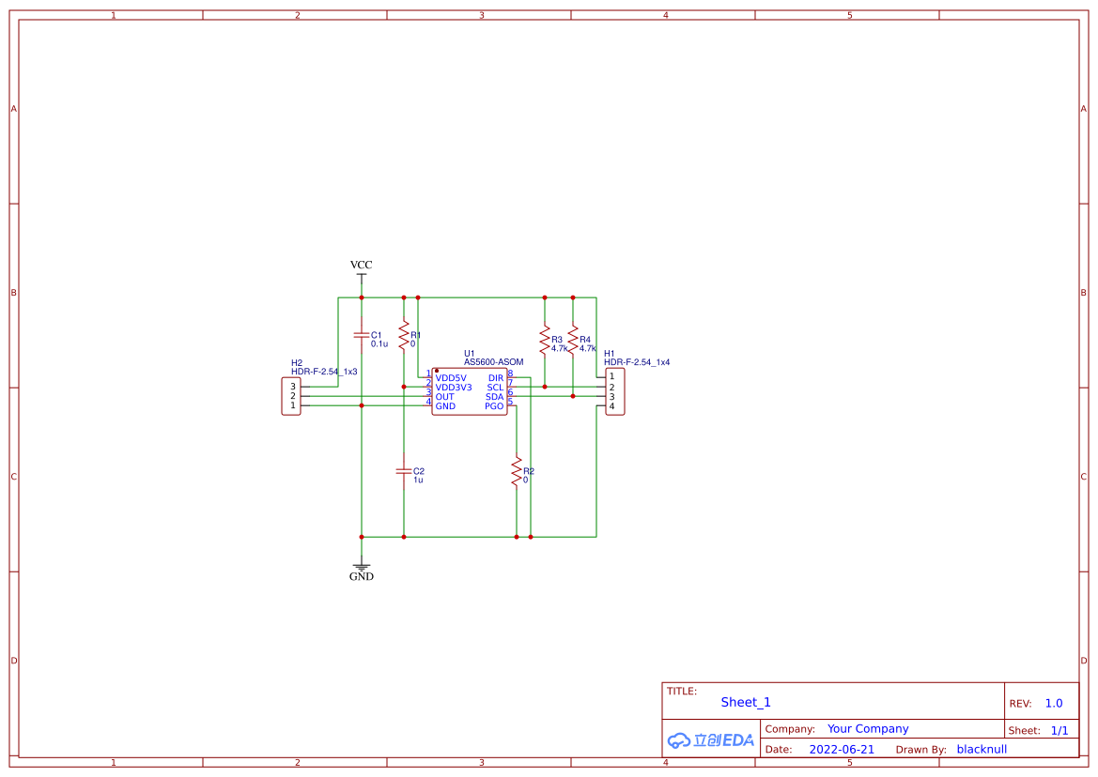Click the EDA logo in title block
This screenshot has height=777, width=1098.
[710, 740]
